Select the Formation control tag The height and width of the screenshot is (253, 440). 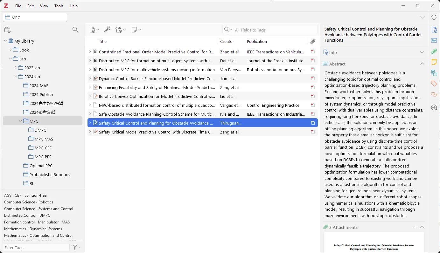point(19,222)
